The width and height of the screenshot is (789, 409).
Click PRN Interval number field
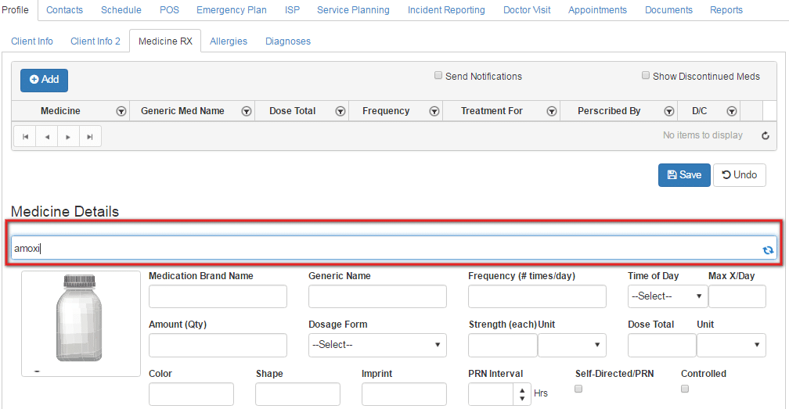pos(492,394)
